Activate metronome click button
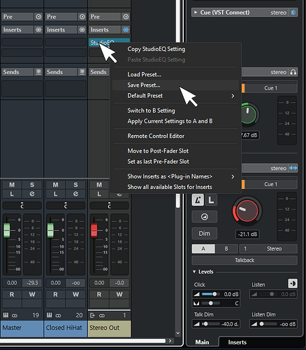 198,200
